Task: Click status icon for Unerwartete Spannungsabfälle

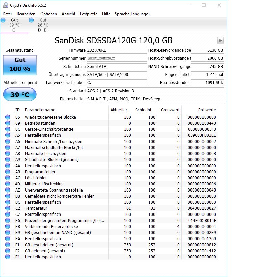Action: tap(8, 190)
